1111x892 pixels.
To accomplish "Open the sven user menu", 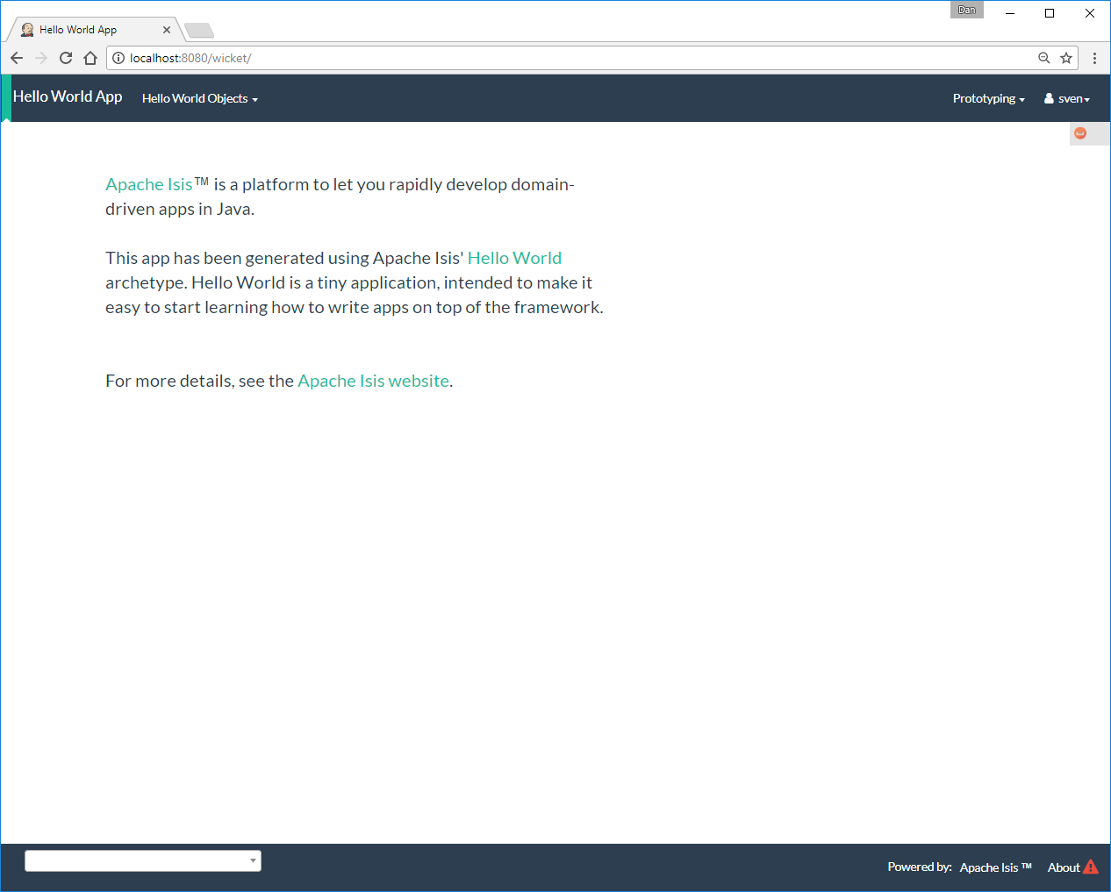I will (x=1067, y=98).
